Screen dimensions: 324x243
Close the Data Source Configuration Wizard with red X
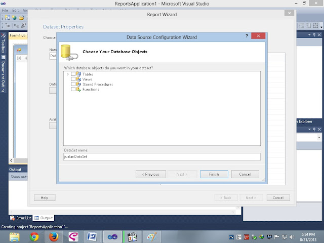tap(258, 36)
